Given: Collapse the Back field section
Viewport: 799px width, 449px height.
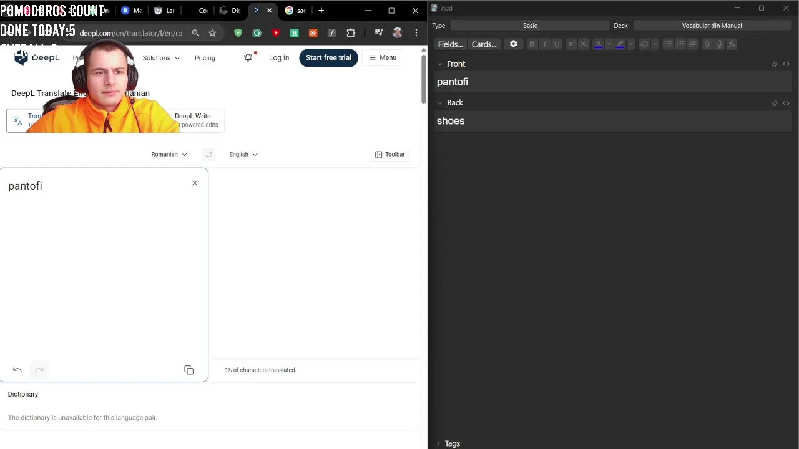Looking at the screenshot, I should point(439,103).
